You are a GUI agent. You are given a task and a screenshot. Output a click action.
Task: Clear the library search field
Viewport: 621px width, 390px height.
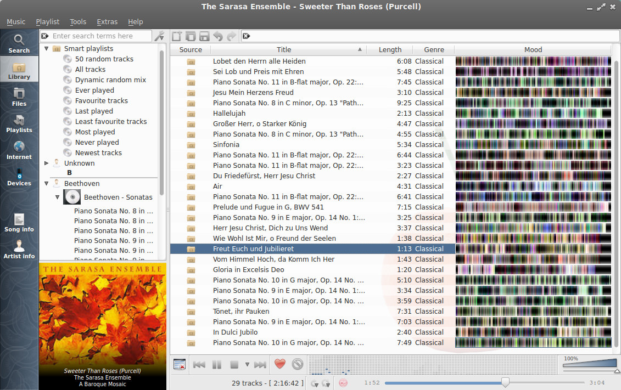pos(45,36)
